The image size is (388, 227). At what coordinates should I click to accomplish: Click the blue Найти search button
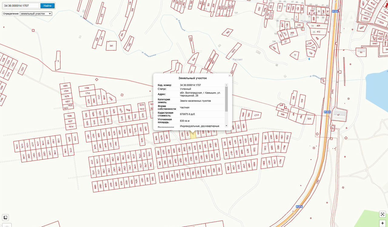[x=47, y=6]
